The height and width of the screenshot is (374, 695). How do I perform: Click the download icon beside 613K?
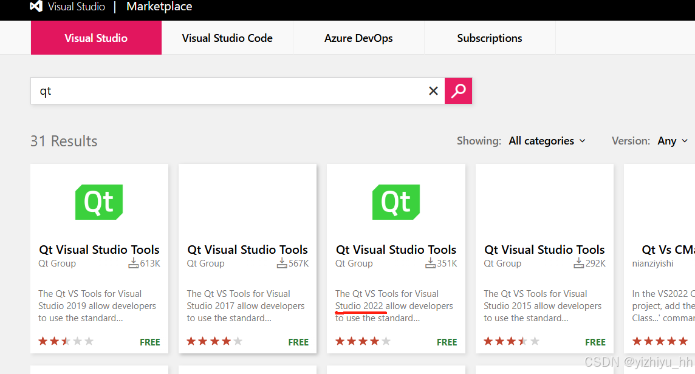(134, 263)
